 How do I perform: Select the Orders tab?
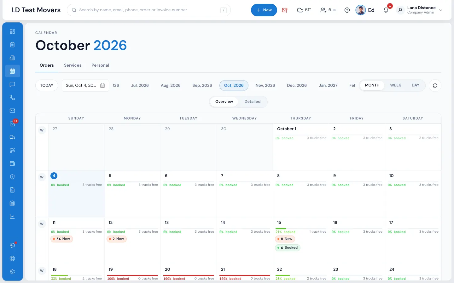click(x=47, y=65)
